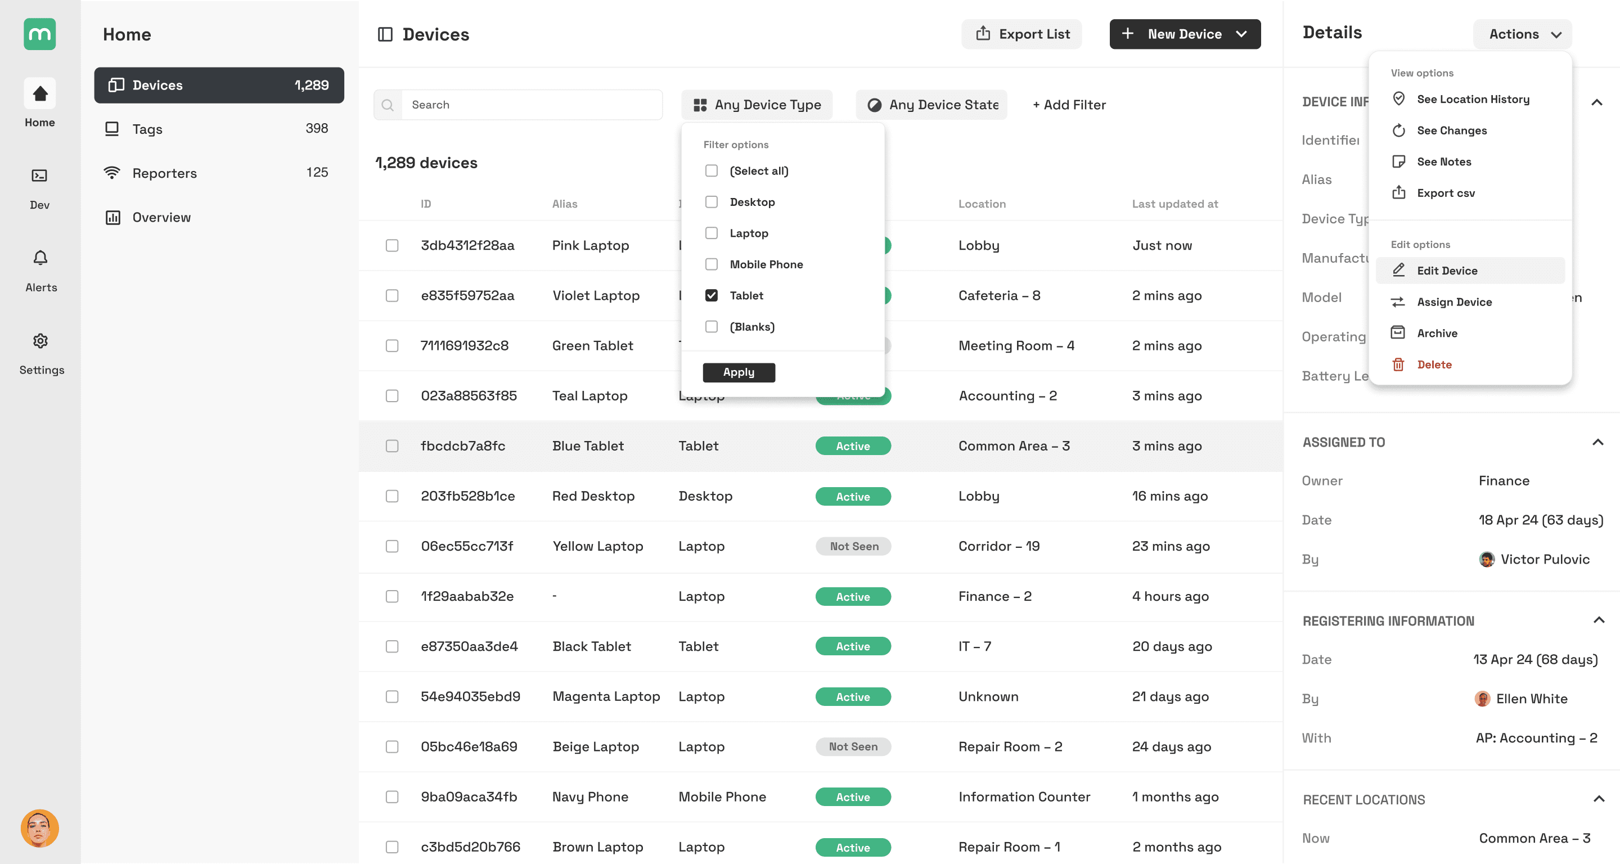1620x864 pixels.
Task: Collapse the Registering Information section
Action: pyautogui.click(x=1599, y=620)
